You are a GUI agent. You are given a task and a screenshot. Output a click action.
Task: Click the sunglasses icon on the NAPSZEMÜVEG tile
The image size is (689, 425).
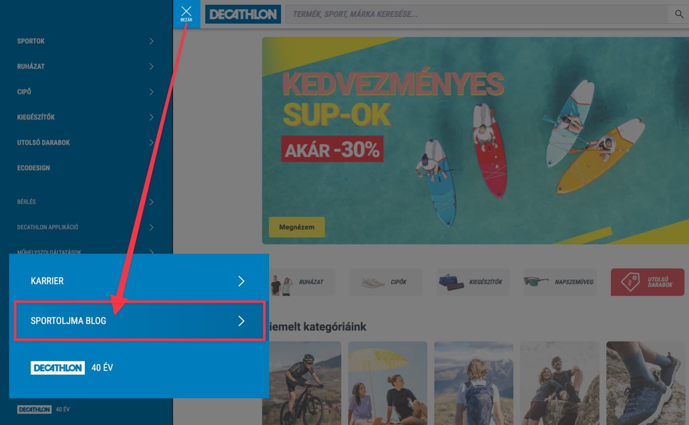(x=536, y=282)
